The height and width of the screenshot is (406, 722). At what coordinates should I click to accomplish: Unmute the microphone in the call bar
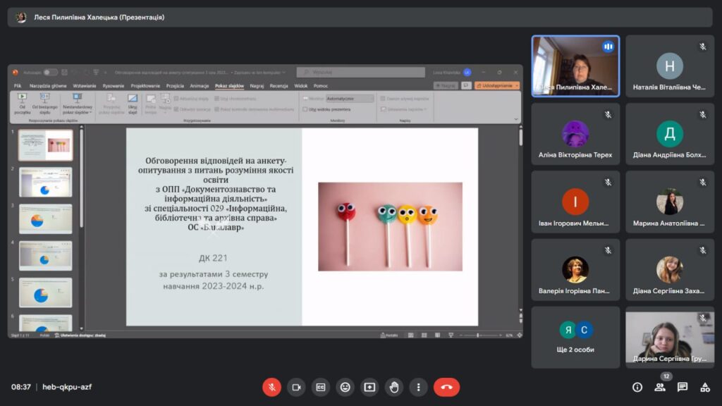click(271, 387)
